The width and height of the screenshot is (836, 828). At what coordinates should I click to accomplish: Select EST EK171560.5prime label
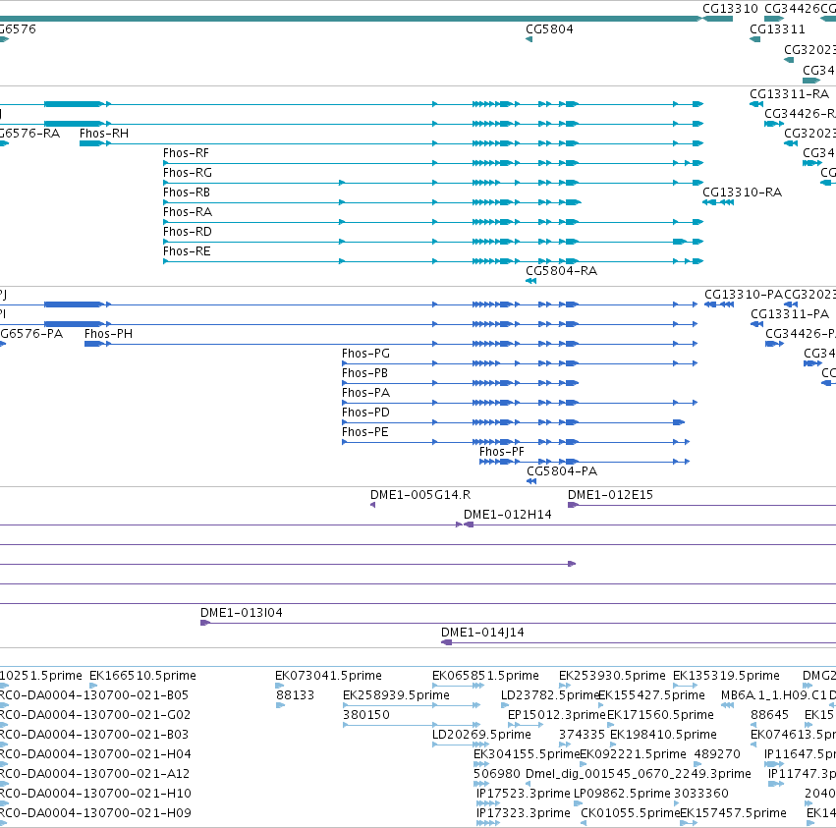pyautogui.click(x=660, y=715)
